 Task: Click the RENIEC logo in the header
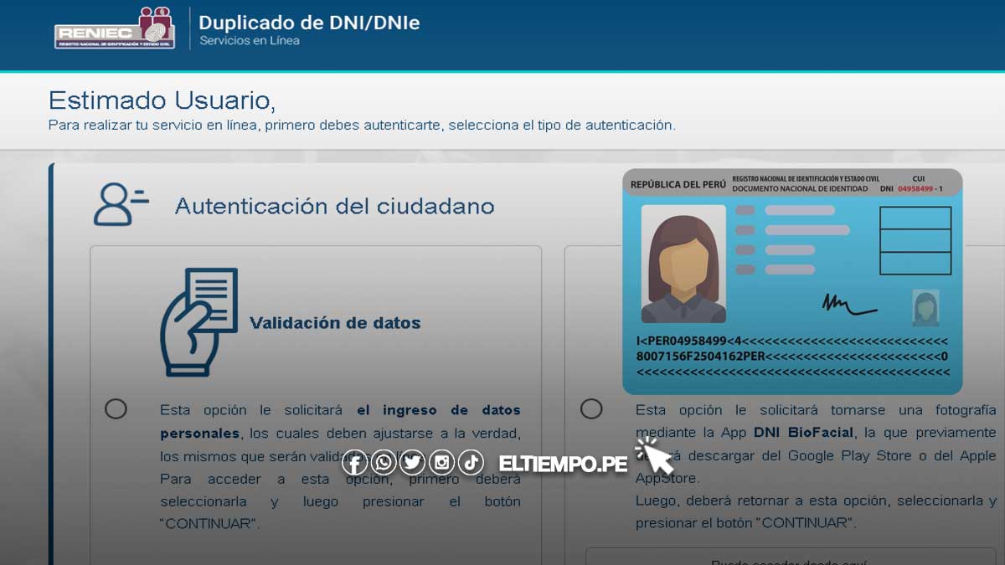click(115, 28)
